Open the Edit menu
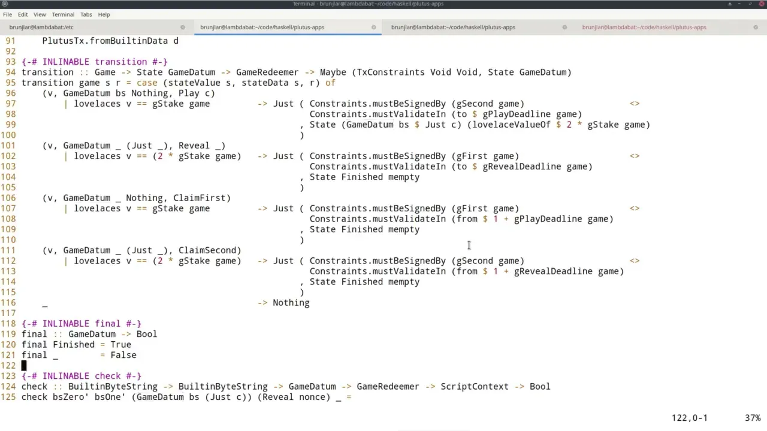The height and width of the screenshot is (431, 767). click(23, 14)
